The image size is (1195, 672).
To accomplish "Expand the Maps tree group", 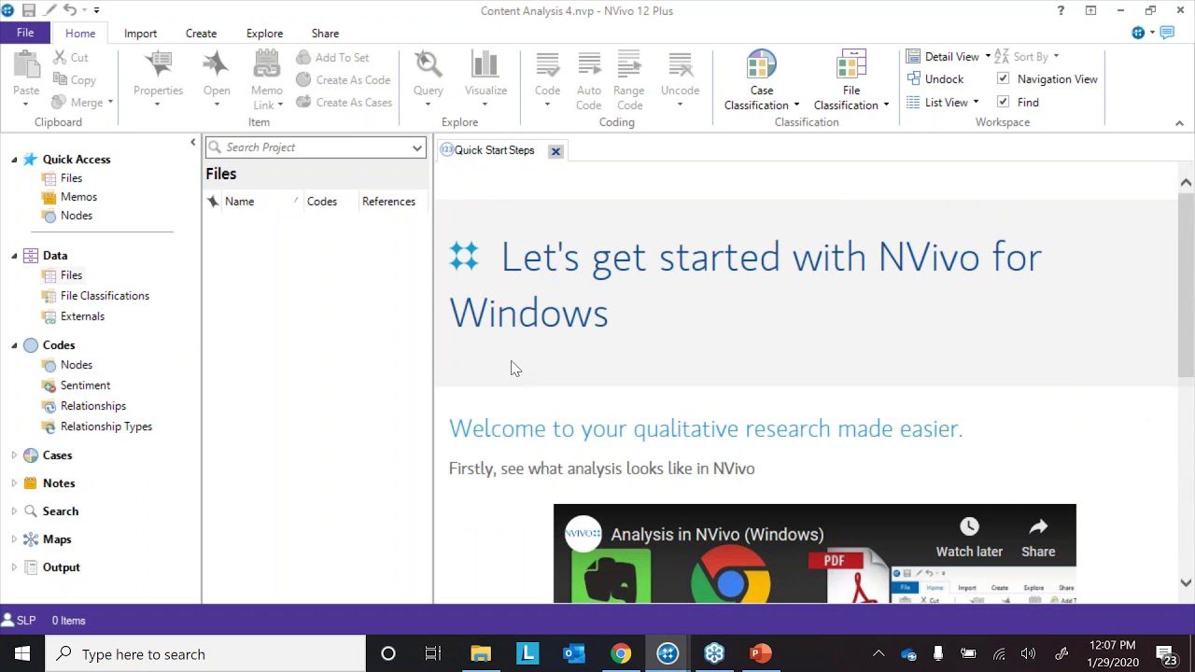I will coord(14,539).
